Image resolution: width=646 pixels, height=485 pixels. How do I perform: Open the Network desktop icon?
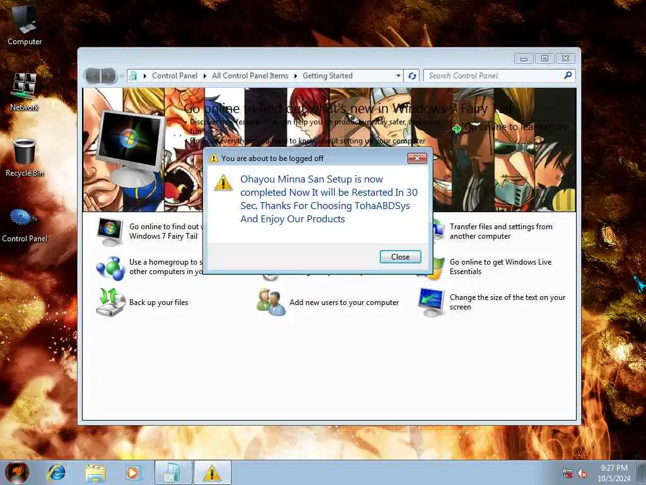pos(25,92)
